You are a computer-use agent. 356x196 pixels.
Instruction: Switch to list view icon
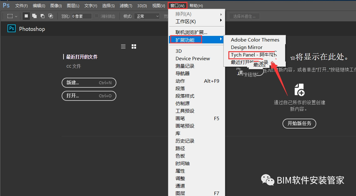tap(123, 47)
